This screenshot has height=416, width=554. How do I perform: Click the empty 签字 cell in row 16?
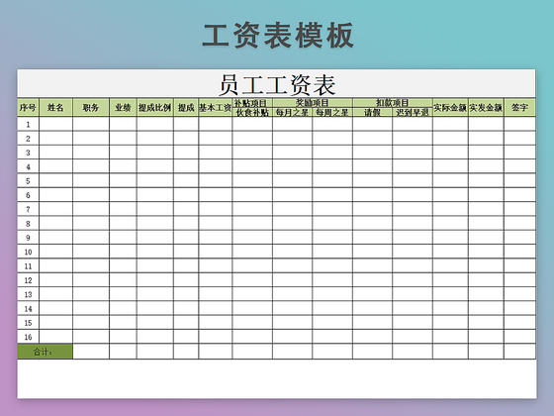[519, 336]
